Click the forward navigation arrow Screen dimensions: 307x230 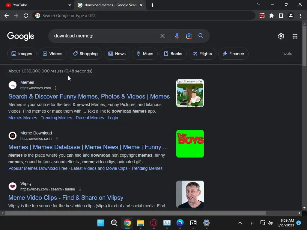16,16
